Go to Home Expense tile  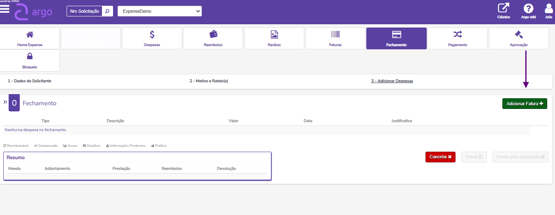click(x=30, y=38)
